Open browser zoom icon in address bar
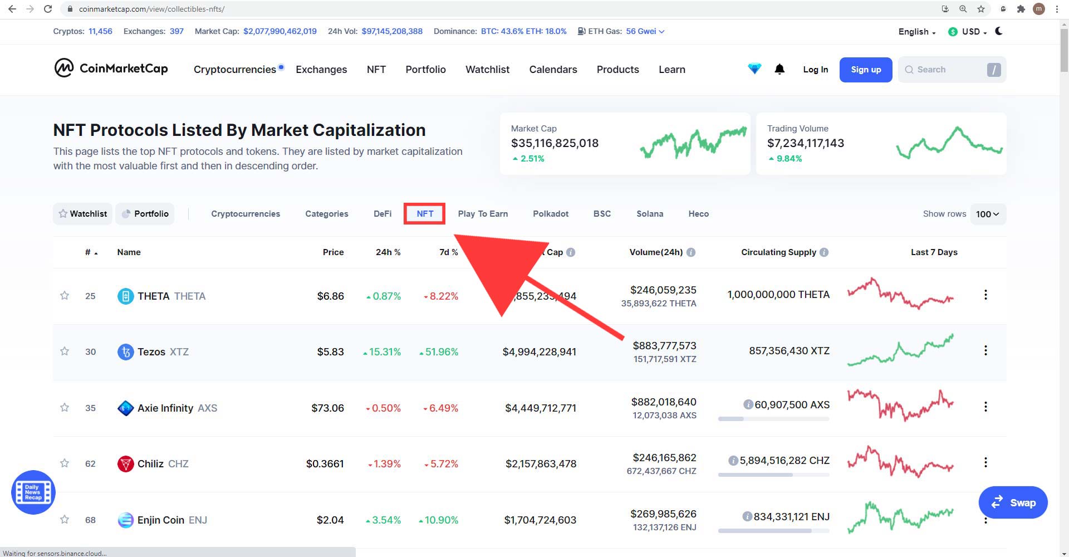The image size is (1069, 557). point(963,9)
